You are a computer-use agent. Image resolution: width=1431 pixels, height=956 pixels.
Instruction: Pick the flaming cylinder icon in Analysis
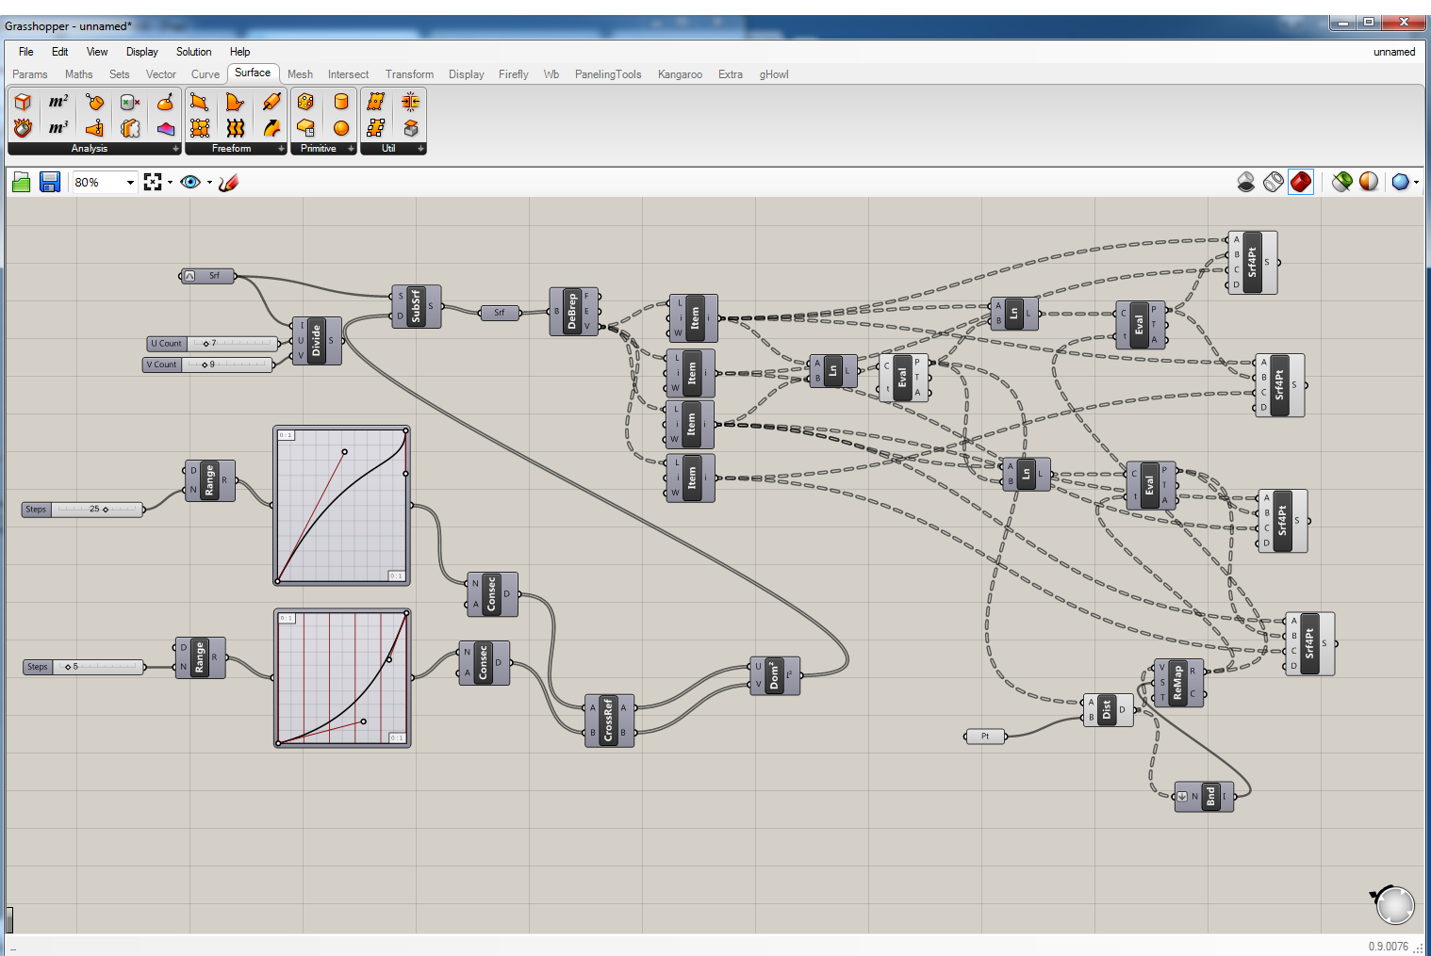coord(23,127)
